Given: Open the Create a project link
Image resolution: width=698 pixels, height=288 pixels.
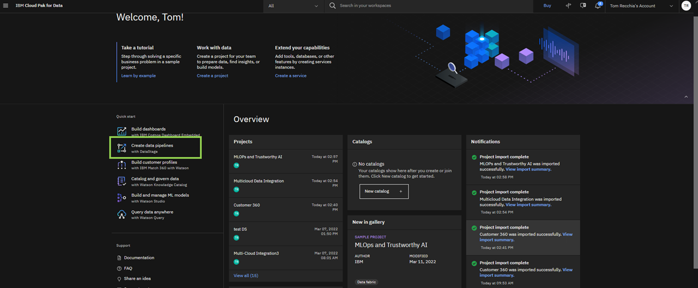Looking at the screenshot, I should (213, 76).
